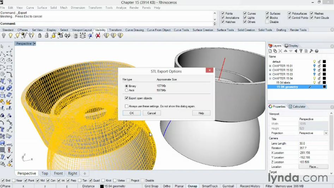Check Always use these settings checkbox
The height and width of the screenshot is (188, 334).
click(x=127, y=106)
